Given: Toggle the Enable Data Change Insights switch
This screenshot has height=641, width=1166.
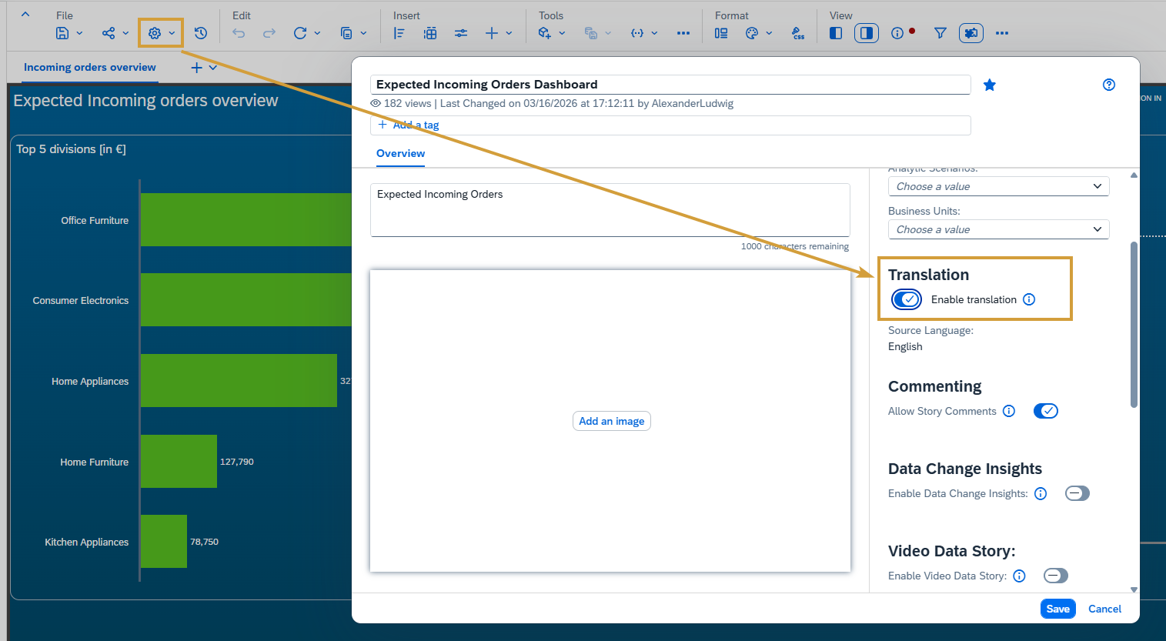Looking at the screenshot, I should click(1077, 493).
